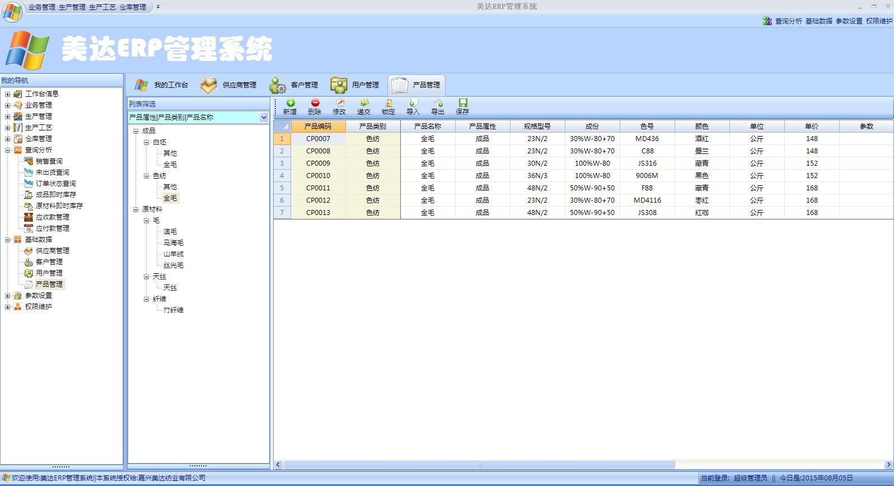Collapse the 原材料 filter tree node
This screenshot has width=894, height=486.
pyautogui.click(x=135, y=209)
